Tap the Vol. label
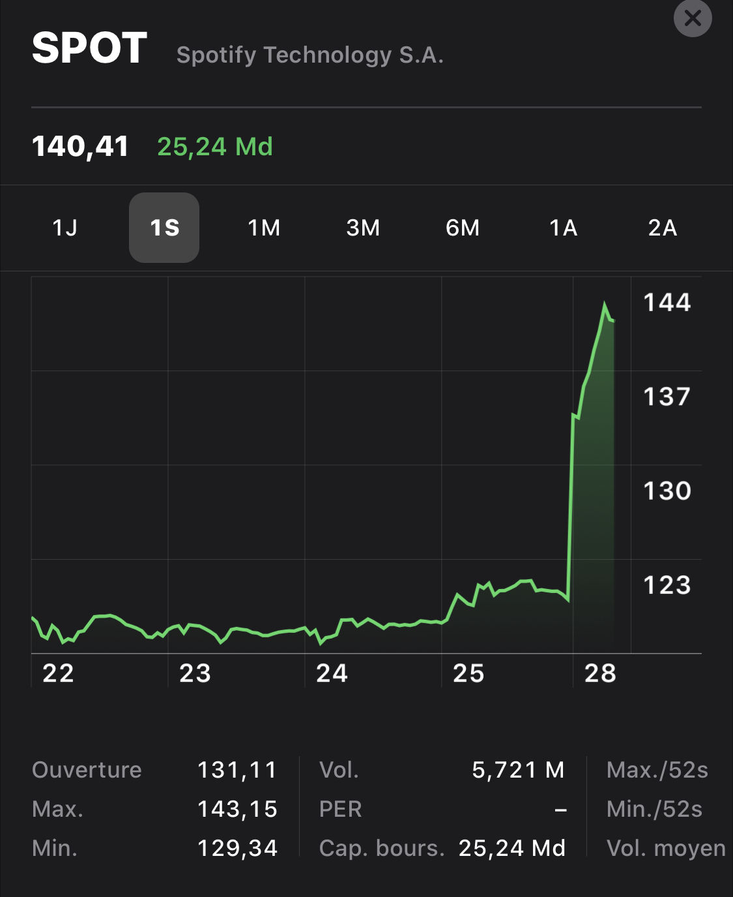The image size is (733, 897). (x=339, y=770)
